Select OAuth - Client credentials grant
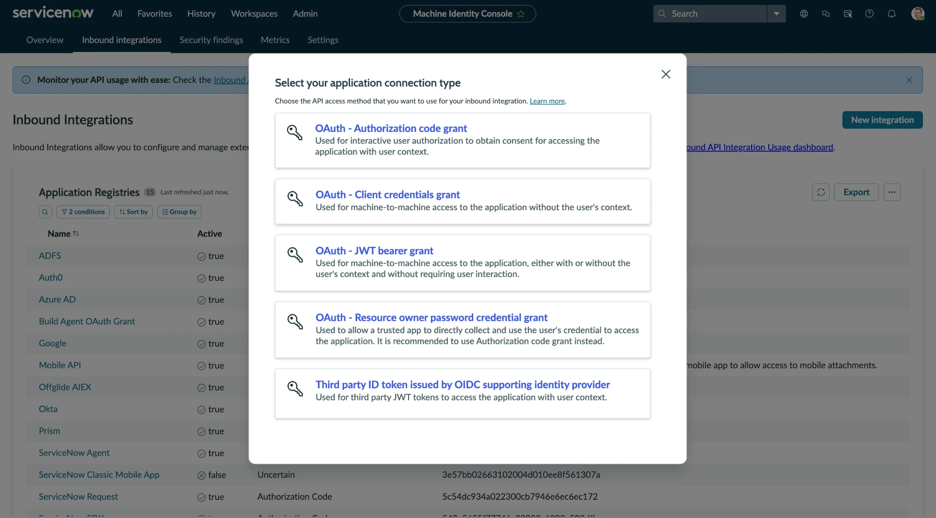Viewport: 936px width, 518px height. point(462,201)
